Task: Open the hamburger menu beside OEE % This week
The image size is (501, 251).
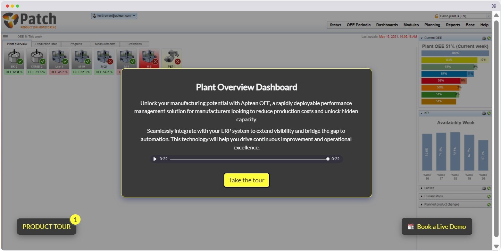Action: pos(5,36)
